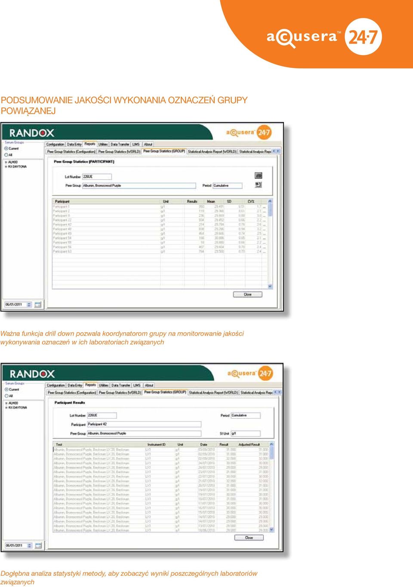Open Data Transfer tab in Participant Results window
Viewport: 413px width, 587px height.
tap(120, 385)
